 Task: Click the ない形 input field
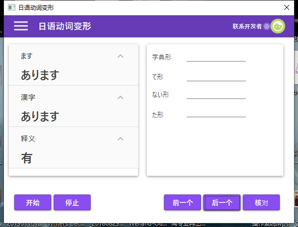(x=216, y=95)
